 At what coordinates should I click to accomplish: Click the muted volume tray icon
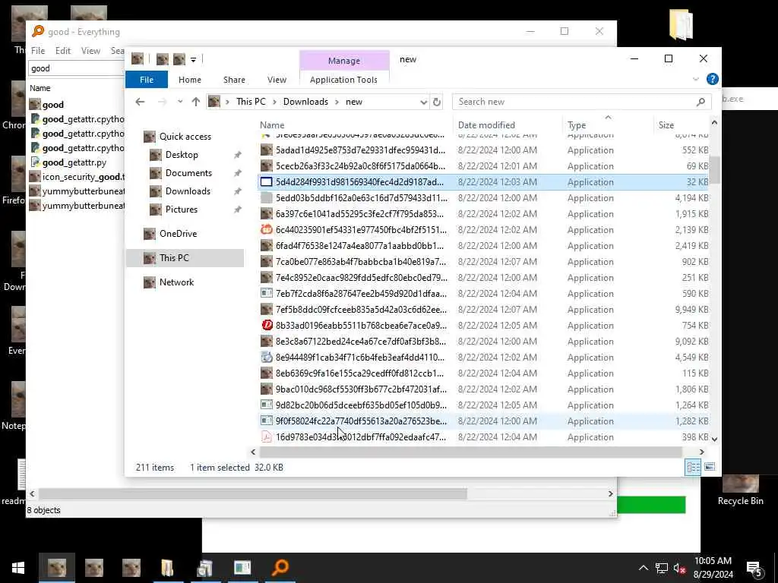point(678,569)
